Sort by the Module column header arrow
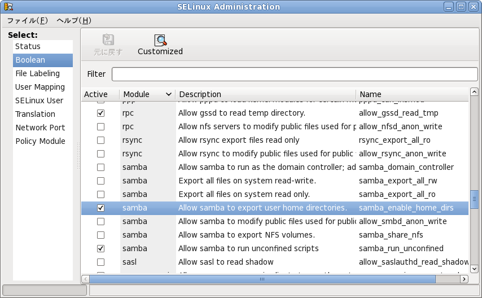This screenshot has height=298, width=482. (168, 94)
